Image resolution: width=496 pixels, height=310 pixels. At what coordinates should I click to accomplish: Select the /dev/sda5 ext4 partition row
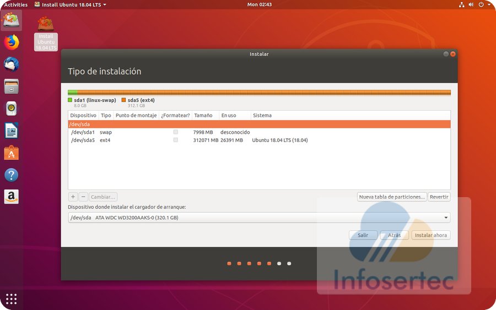point(220,140)
